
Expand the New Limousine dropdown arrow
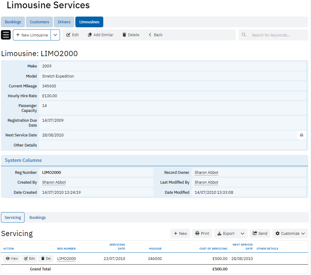pyautogui.click(x=55, y=35)
